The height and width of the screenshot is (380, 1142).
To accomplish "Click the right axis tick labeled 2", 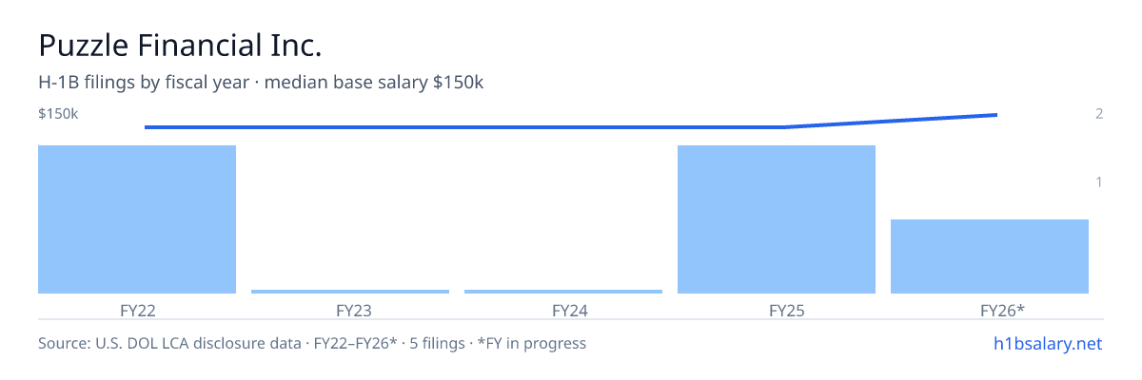I will (x=1099, y=114).
